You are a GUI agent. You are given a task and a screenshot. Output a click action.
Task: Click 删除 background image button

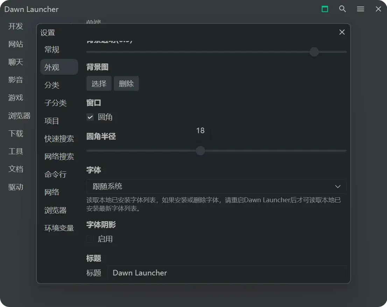pyautogui.click(x=126, y=83)
